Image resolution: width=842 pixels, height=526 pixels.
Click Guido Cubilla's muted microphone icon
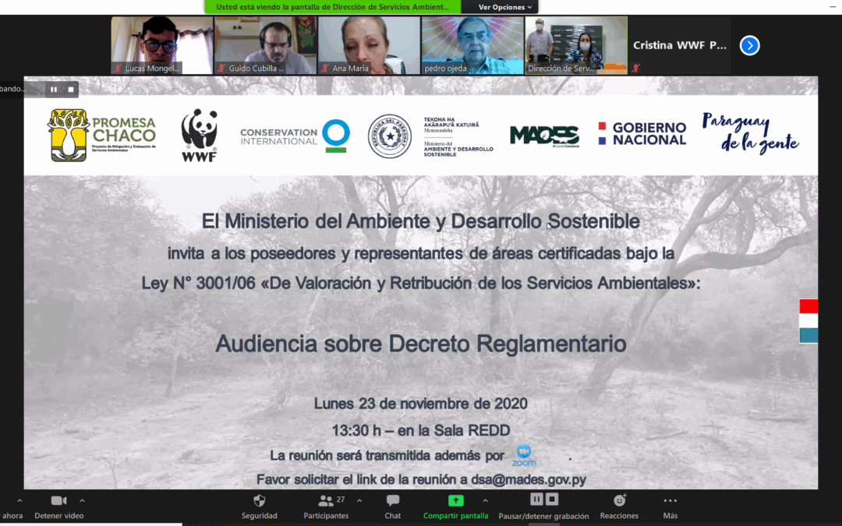pos(222,69)
